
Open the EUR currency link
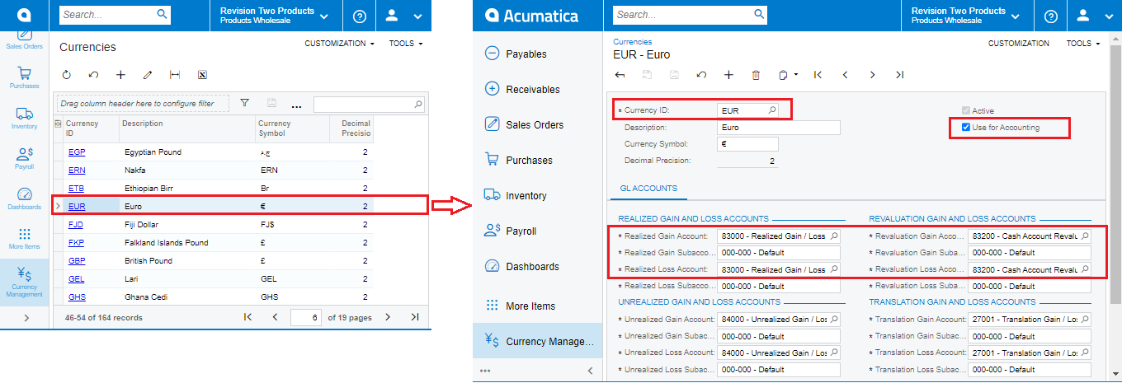pyautogui.click(x=76, y=207)
